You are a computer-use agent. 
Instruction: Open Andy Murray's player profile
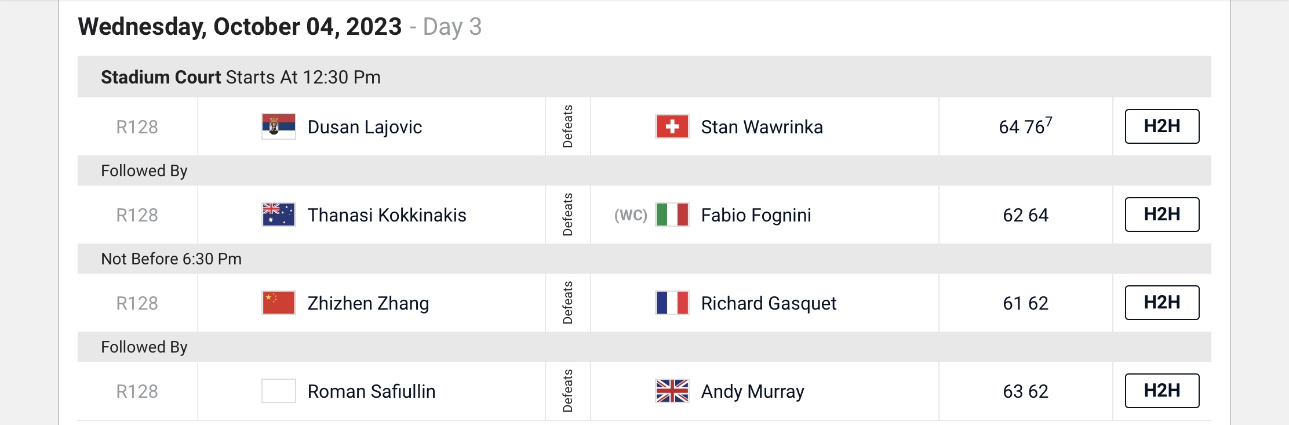click(x=752, y=391)
